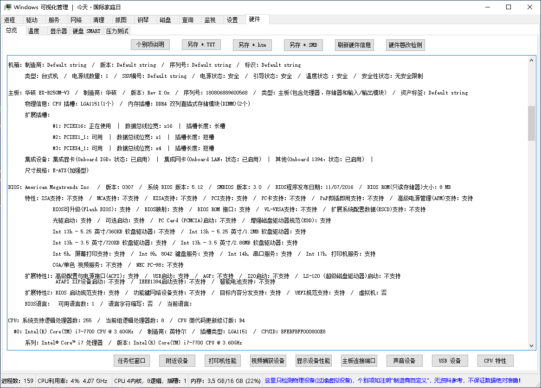This screenshot has height=388, width=541.
Task: Open the 进程 tab
Action: 10,20
